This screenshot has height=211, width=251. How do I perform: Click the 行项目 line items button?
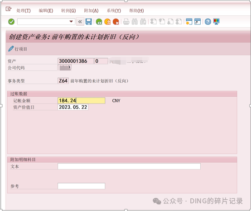pos(18,49)
